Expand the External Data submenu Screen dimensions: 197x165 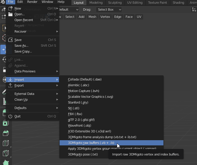pos(32,94)
